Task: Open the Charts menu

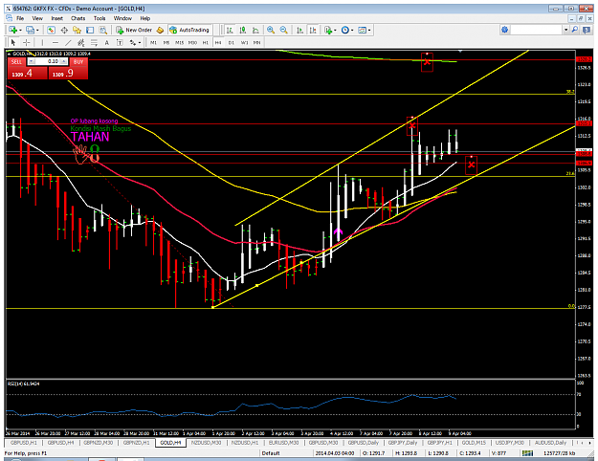Action: 78,18
